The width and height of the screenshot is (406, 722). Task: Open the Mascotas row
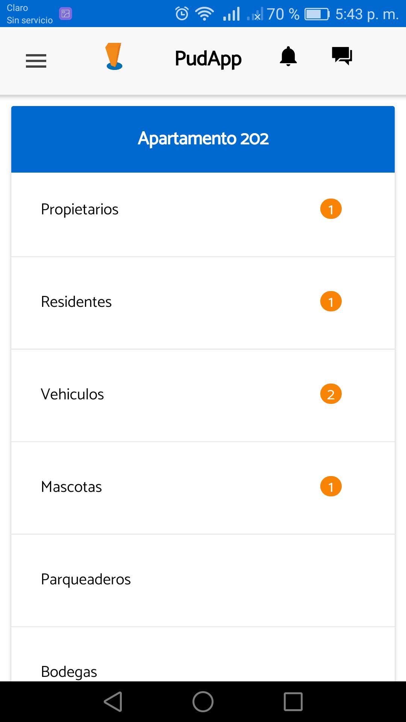click(71, 487)
